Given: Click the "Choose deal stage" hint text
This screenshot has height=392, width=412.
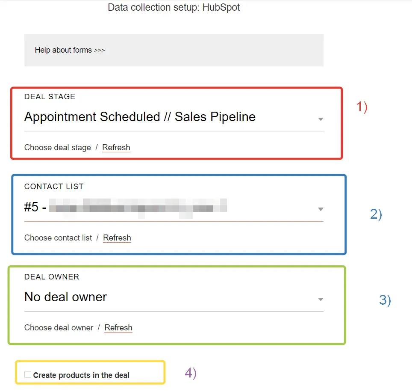Looking at the screenshot, I should coord(58,148).
